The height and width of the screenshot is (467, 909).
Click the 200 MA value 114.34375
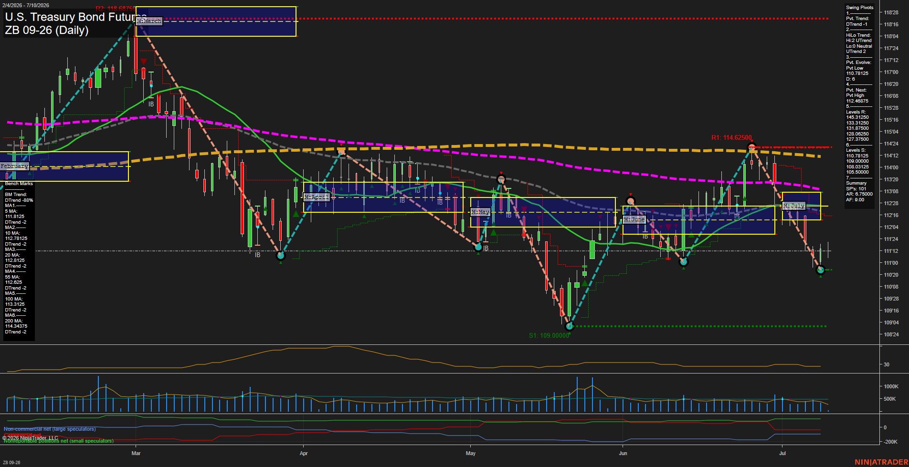click(16, 326)
